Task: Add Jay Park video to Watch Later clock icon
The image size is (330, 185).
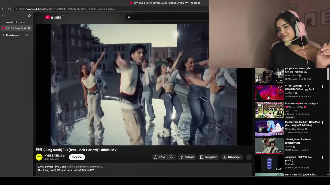Action: tap(280, 88)
